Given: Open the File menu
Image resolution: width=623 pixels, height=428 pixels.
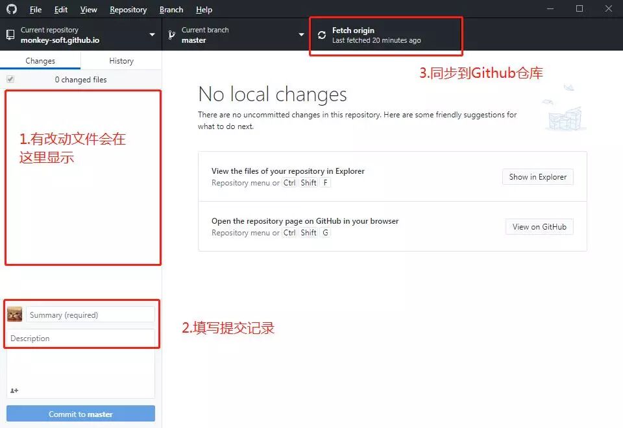Looking at the screenshot, I should coord(35,10).
